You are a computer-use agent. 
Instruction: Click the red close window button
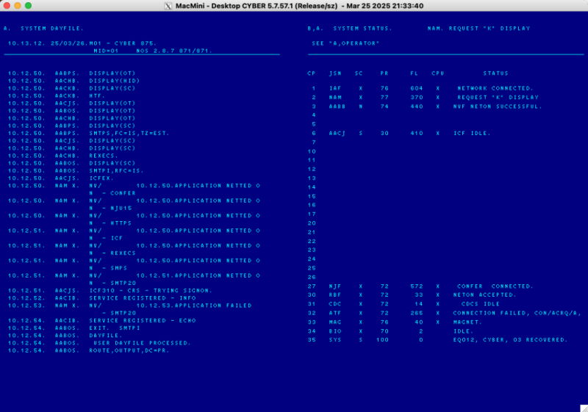(x=7, y=6)
